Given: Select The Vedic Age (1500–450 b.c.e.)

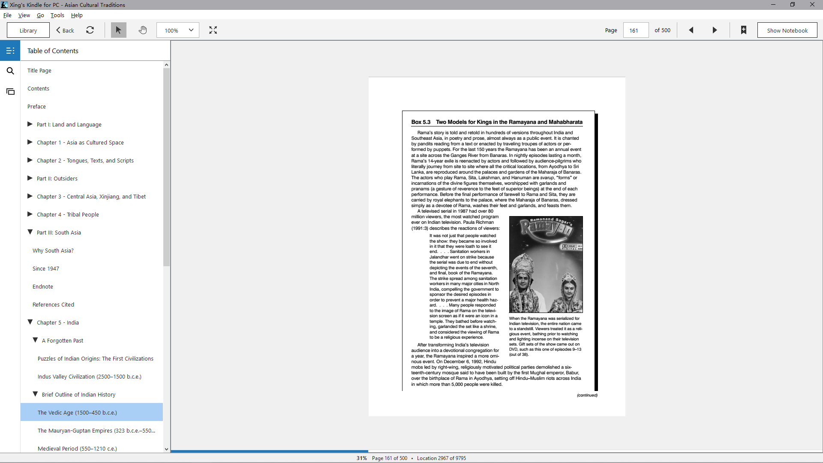Looking at the screenshot, I should [x=92, y=412].
